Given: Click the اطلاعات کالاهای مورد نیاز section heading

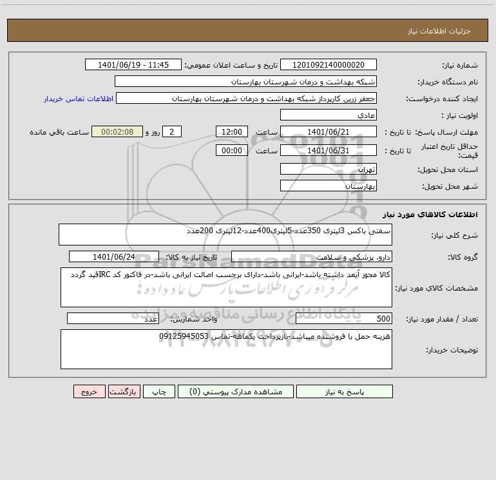Looking at the screenshot, I should (x=430, y=214).
